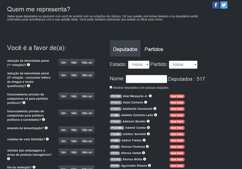Select the Deputados tab
This screenshot has width=242, height=169.
point(125,49)
